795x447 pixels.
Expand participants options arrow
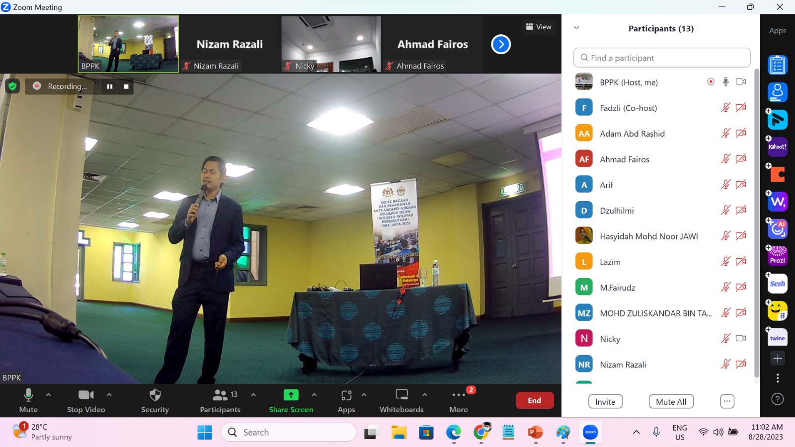253,395
